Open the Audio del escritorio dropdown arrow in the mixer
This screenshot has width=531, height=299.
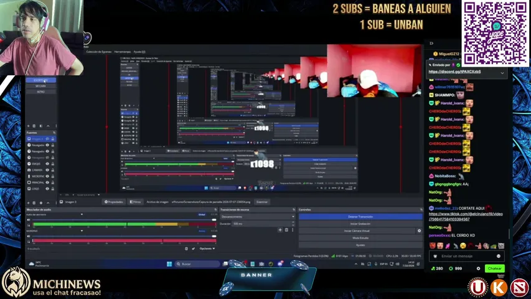coord(82,214)
